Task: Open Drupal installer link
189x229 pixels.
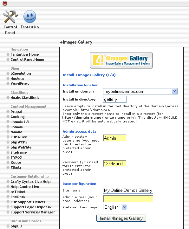Action: (x=16, y=112)
